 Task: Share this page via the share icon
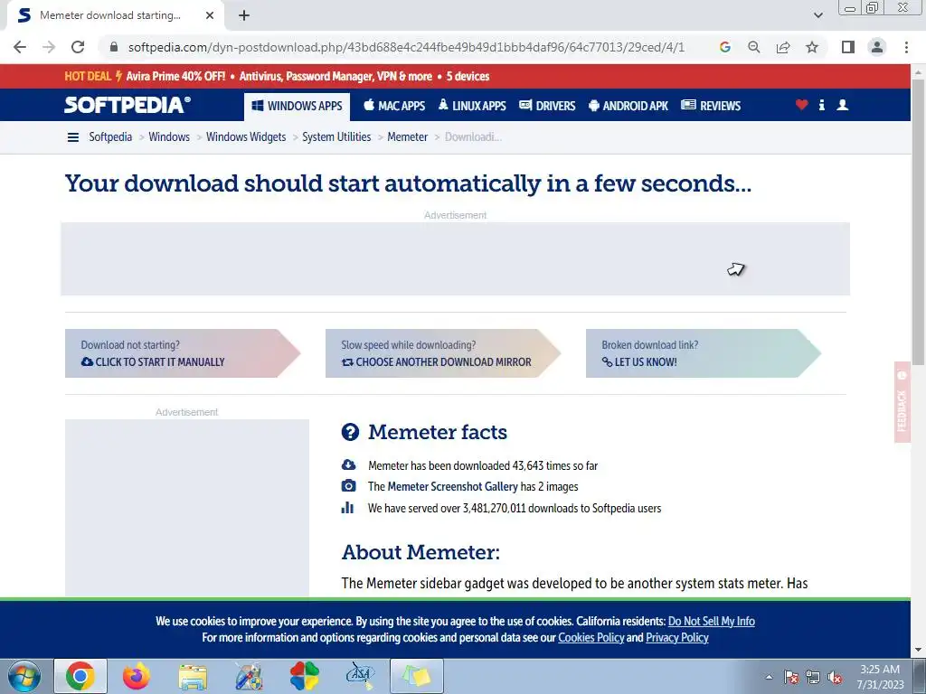[783, 47]
